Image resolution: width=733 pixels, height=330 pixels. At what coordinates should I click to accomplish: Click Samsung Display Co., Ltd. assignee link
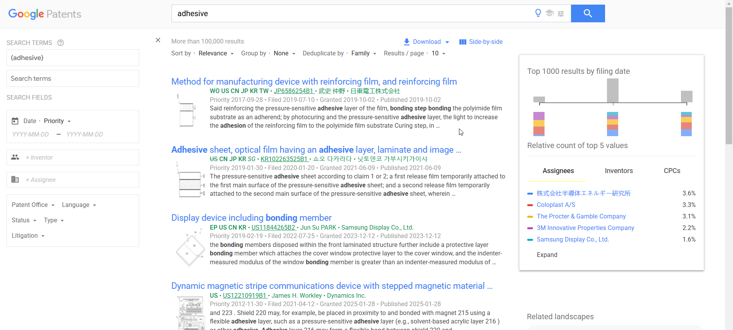point(573,239)
